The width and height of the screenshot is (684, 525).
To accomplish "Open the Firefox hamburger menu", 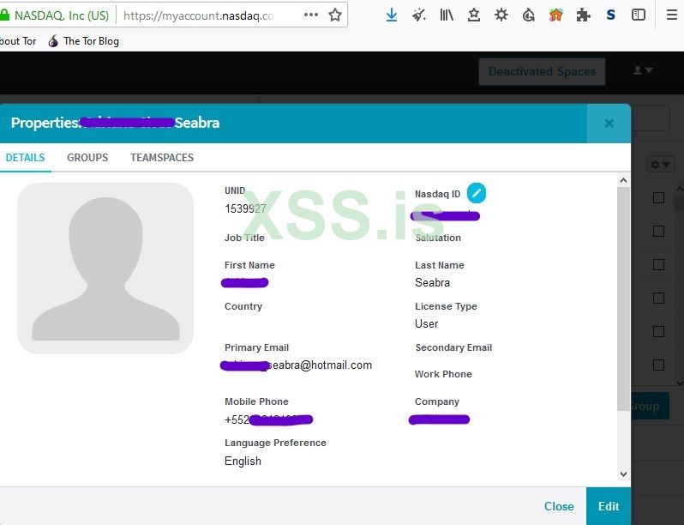I will pos(672,15).
